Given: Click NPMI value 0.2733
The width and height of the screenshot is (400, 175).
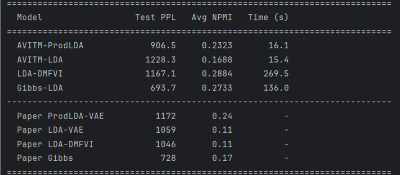Looking at the screenshot, I should [x=217, y=88].
